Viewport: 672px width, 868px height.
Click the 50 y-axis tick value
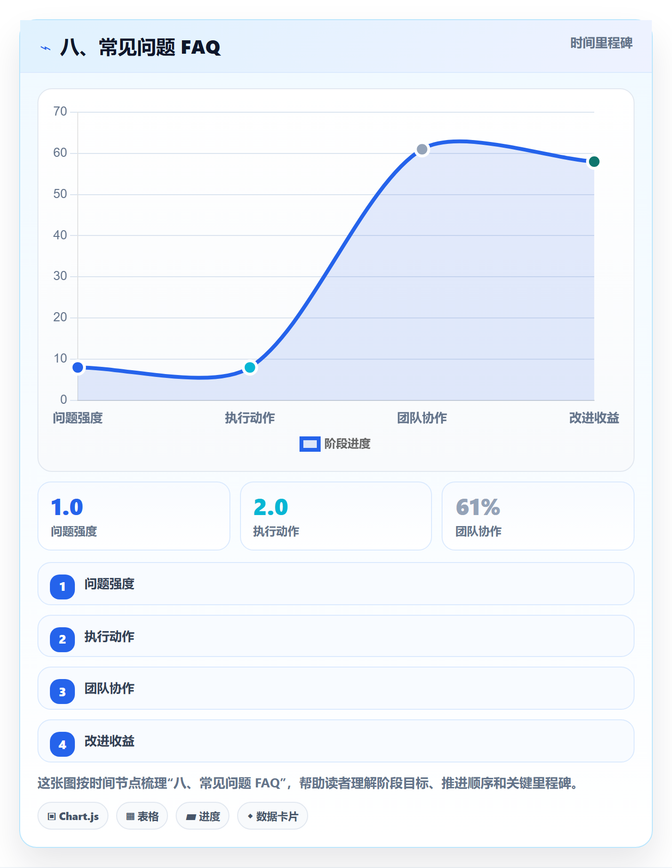tap(60, 194)
